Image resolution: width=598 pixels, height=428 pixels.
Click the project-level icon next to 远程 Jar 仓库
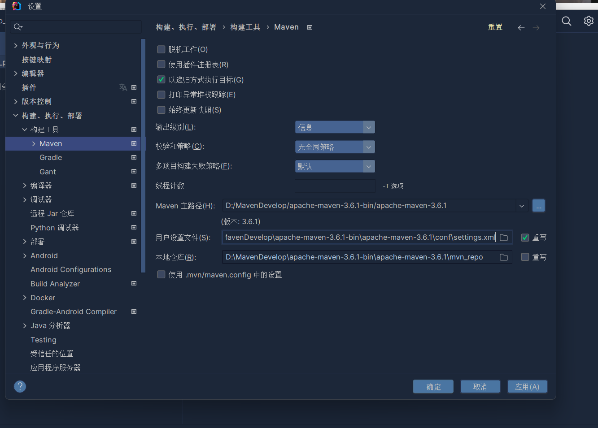click(x=134, y=213)
